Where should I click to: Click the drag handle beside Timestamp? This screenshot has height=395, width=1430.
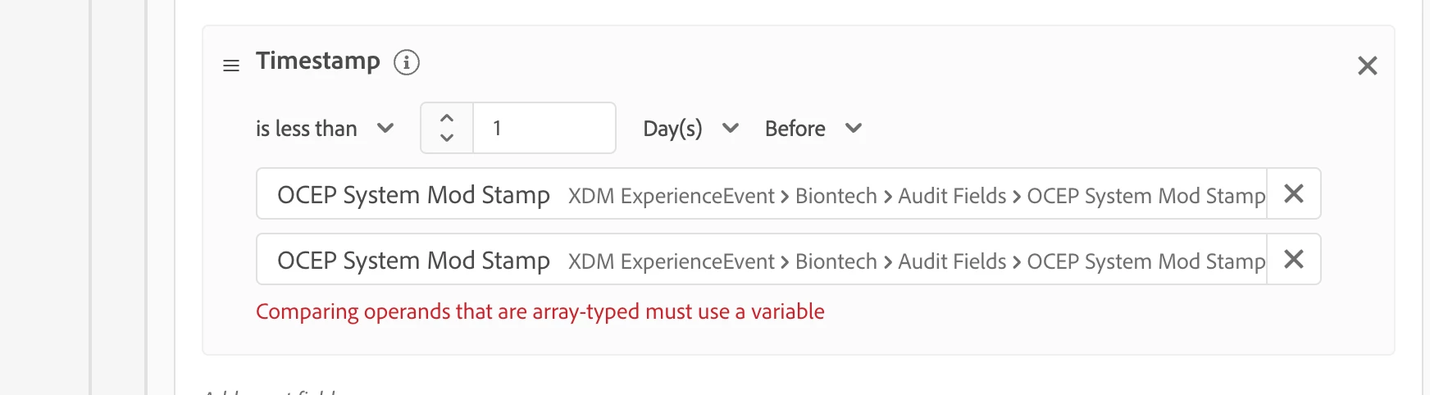[231, 66]
